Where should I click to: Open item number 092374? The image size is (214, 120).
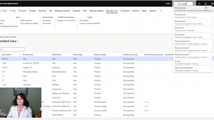tap(5, 59)
